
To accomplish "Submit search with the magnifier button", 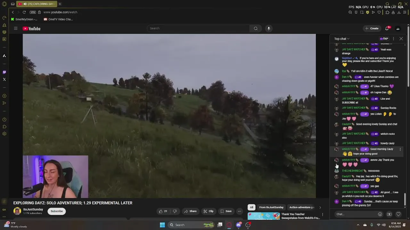I will pos(256,28).
